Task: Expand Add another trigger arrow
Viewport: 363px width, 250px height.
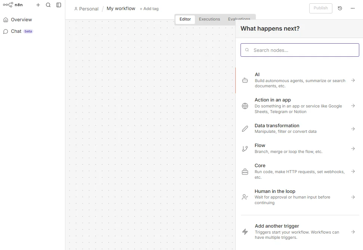Action: point(353,232)
